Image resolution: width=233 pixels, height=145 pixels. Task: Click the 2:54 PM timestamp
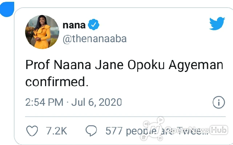point(44,102)
